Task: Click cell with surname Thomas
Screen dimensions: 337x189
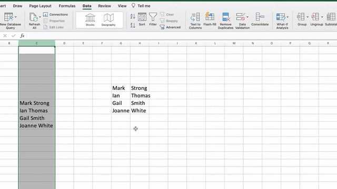Action: point(140,96)
